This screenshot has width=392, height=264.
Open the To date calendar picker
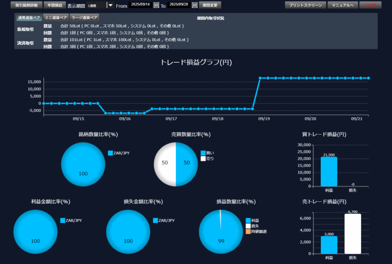pyautogui.click(x=195, y=5)
